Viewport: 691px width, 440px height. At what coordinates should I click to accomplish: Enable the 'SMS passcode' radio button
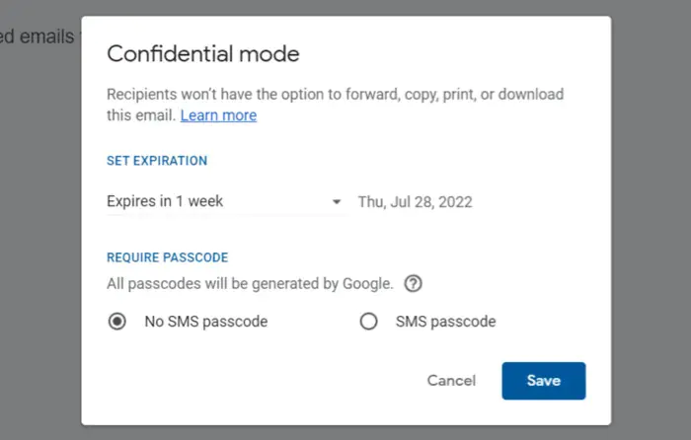point(369,322)
